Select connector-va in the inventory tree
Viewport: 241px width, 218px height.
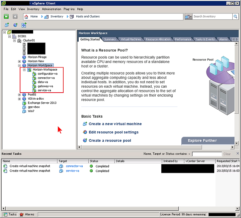[46, 78]
